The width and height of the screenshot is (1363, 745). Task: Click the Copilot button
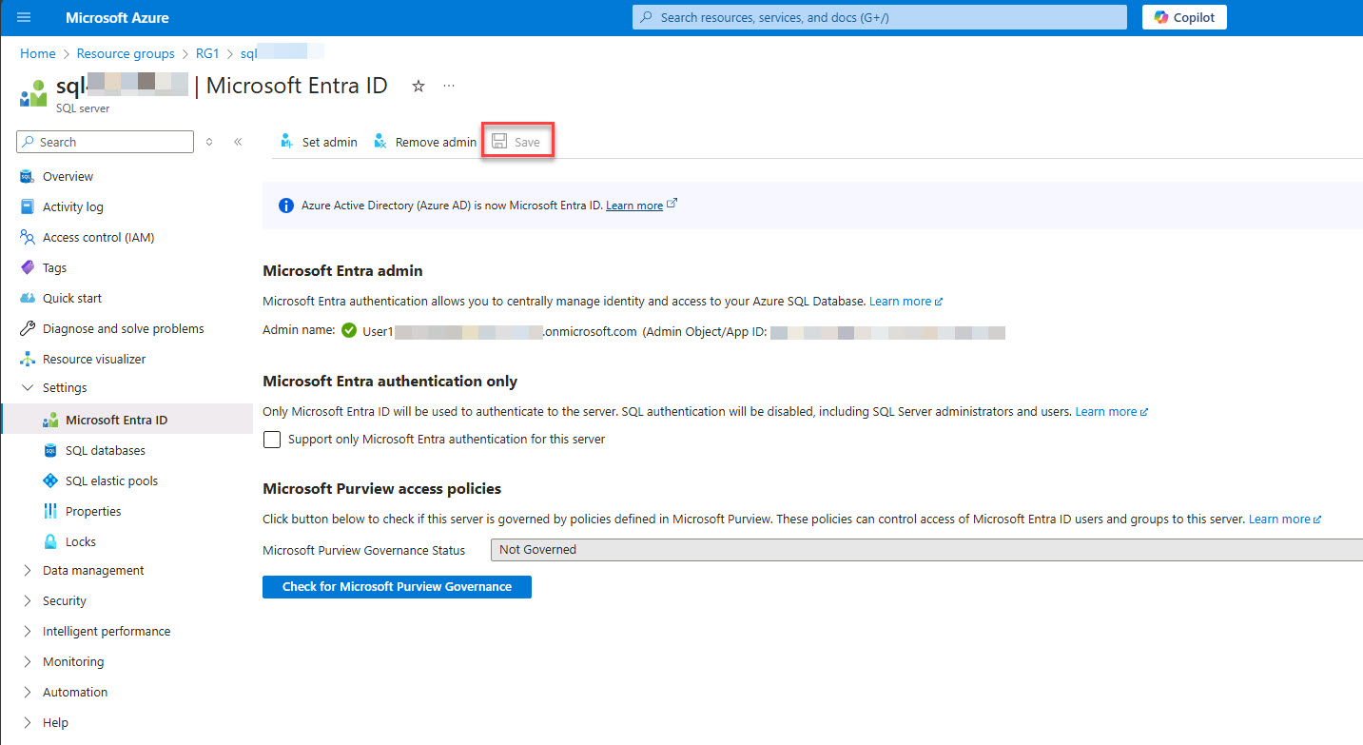pyautogui.click(x=1183, y=17)
